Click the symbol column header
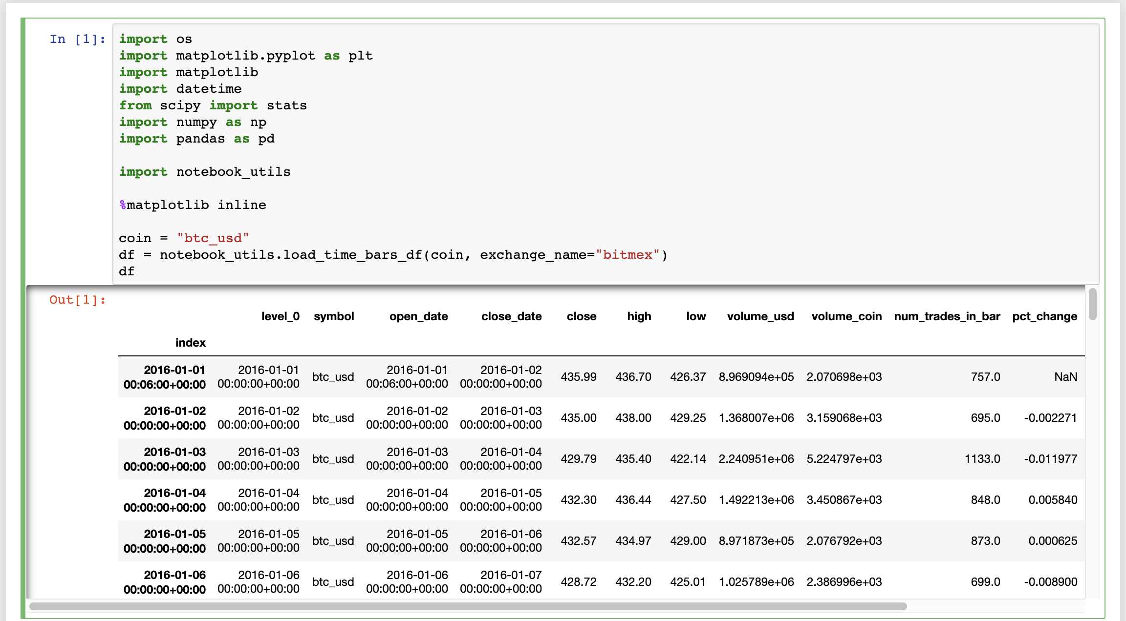Screen dimensions: 1126x621 click(334, 316)
